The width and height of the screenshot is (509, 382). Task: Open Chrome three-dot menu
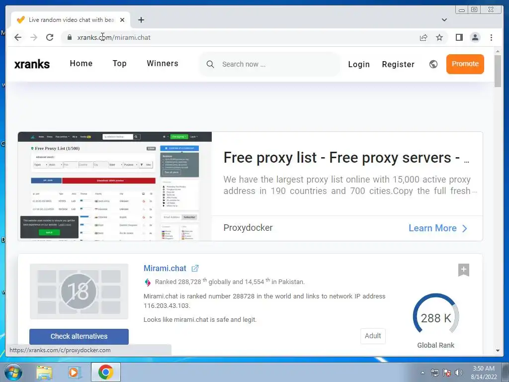click(491, 37)
